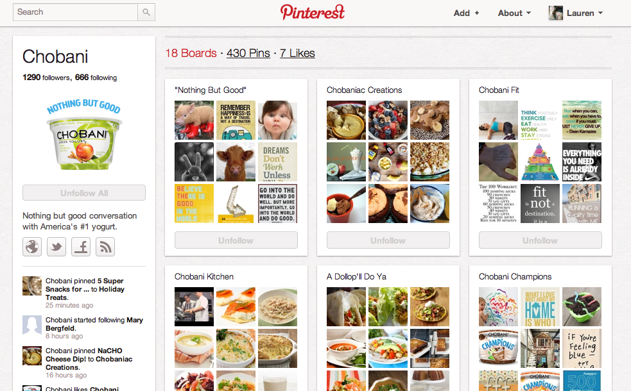631x391 pixels.
Task: Open Chobani's Twitter profile icon
Action: pos(56,247)
